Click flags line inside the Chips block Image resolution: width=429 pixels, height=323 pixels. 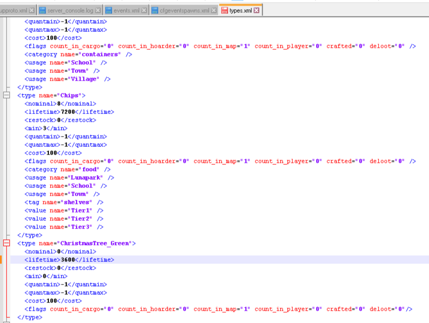pos(220,161)
